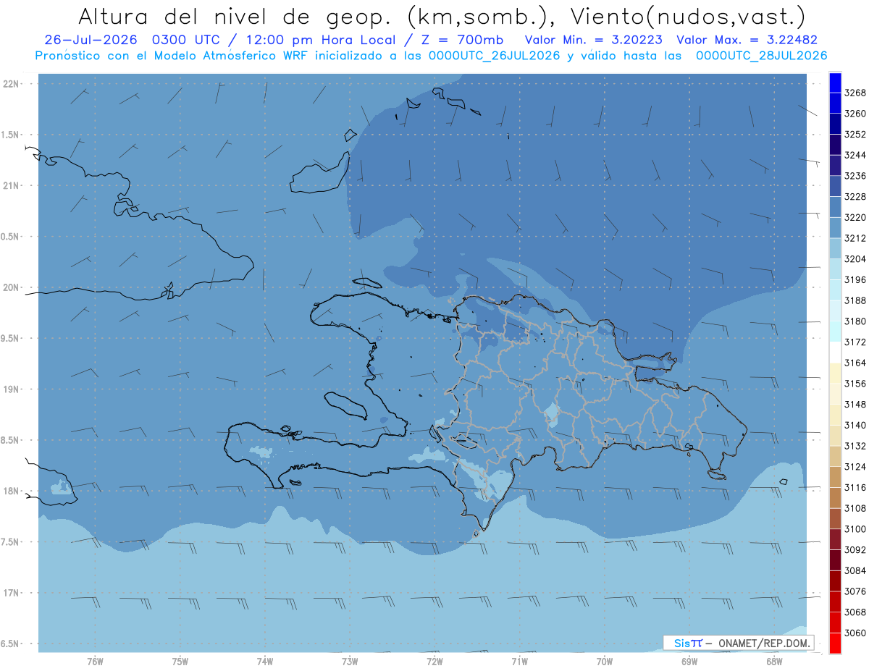Screen dimensions: 869x671
Task: Click legend value 3220
Action: (x=855, y=217)
